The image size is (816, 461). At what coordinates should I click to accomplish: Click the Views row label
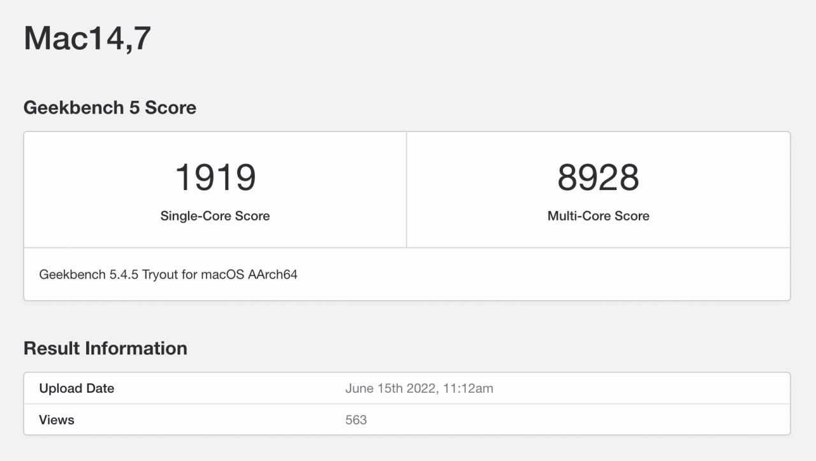coord(57,420)
